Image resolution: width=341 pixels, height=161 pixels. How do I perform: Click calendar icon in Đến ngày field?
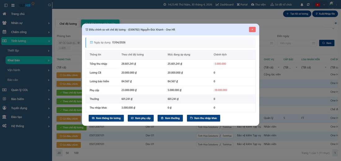coord(313,43)
